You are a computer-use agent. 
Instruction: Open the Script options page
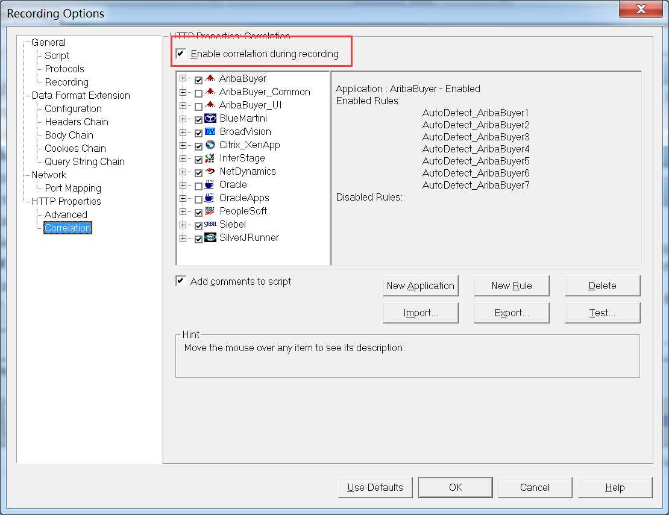point(57,55)
